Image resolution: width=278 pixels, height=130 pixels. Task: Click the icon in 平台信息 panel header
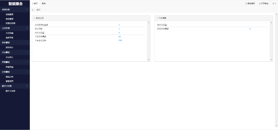click(157, 18)
